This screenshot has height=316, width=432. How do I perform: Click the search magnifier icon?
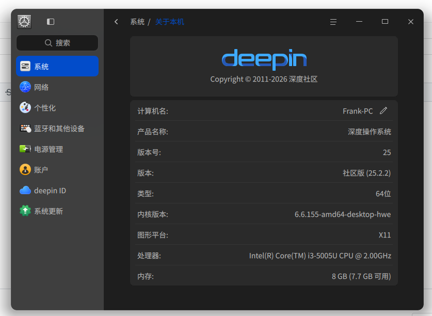click(x=48, y=43)
